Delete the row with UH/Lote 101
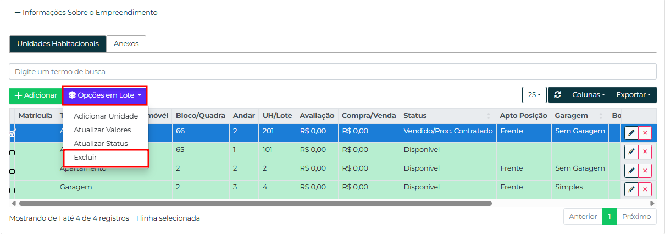The height and width of the screenshot is (236, 665). pyautogui.click(x=645, y=152)
